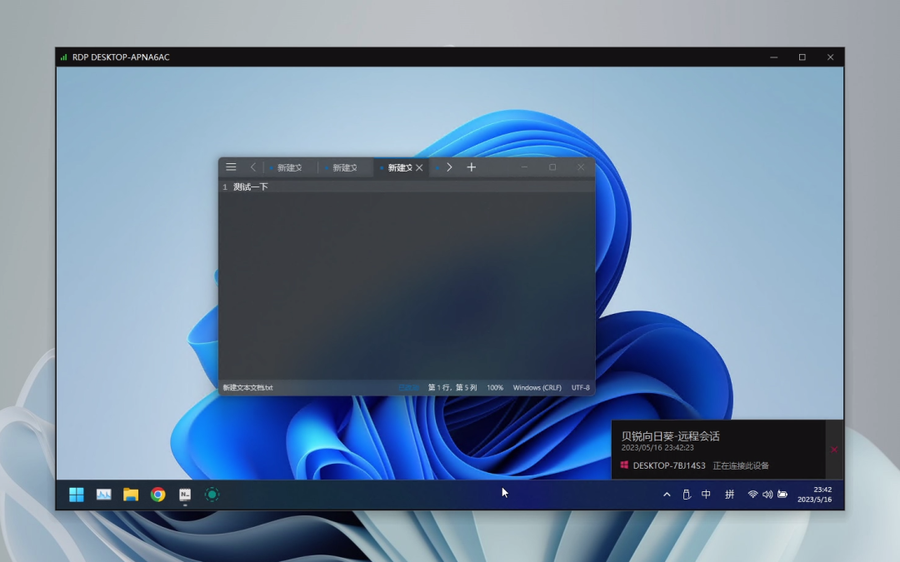Change the UTF-8 encoding setting
The height and width of the screenshot is (562, 900).
click(580, 388)
